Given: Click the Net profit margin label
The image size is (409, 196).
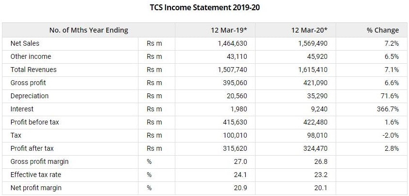Looking at the screenshot, I should click(36, 188).
